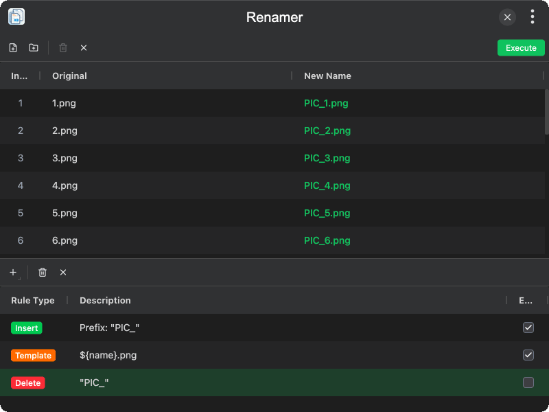Click the Template rule badge
The width and height of the screenshot is (549, 412).
point(33,355)
